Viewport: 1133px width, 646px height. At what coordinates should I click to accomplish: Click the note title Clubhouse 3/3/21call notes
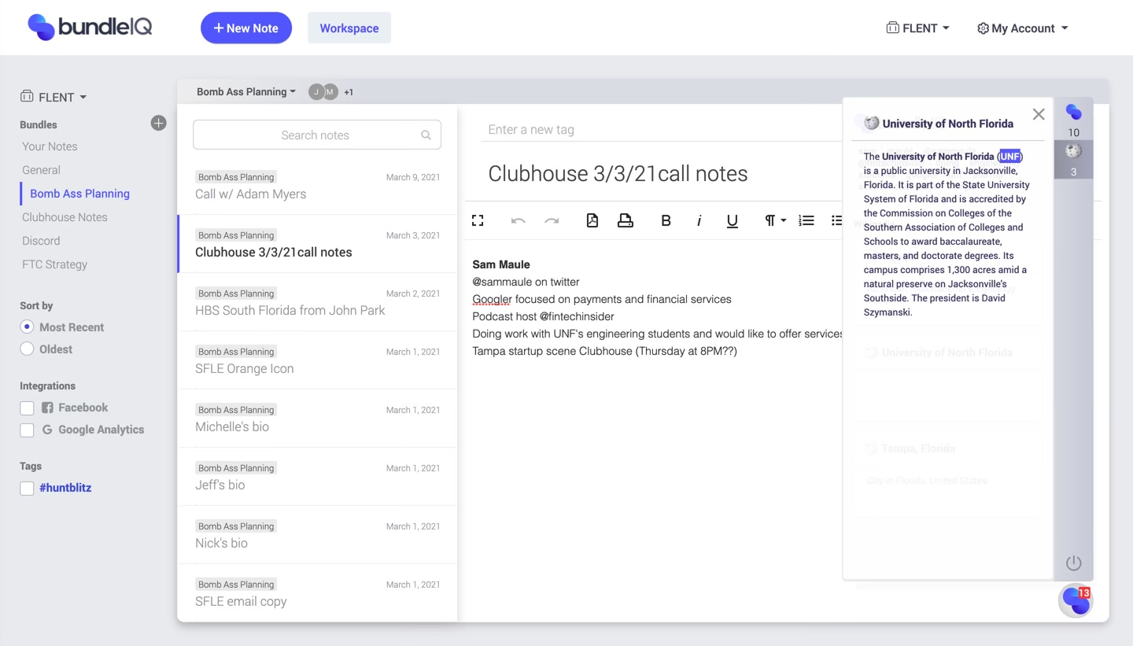tap(618, 173)
